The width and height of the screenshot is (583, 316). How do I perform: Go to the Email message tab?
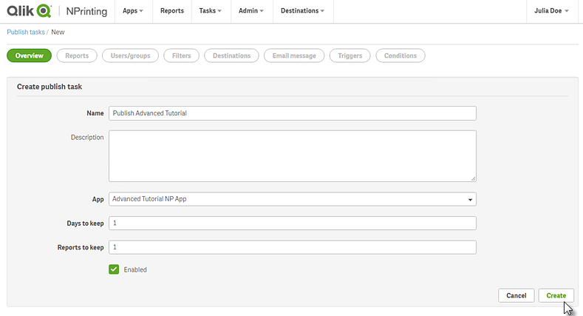(x=294, y=56)
